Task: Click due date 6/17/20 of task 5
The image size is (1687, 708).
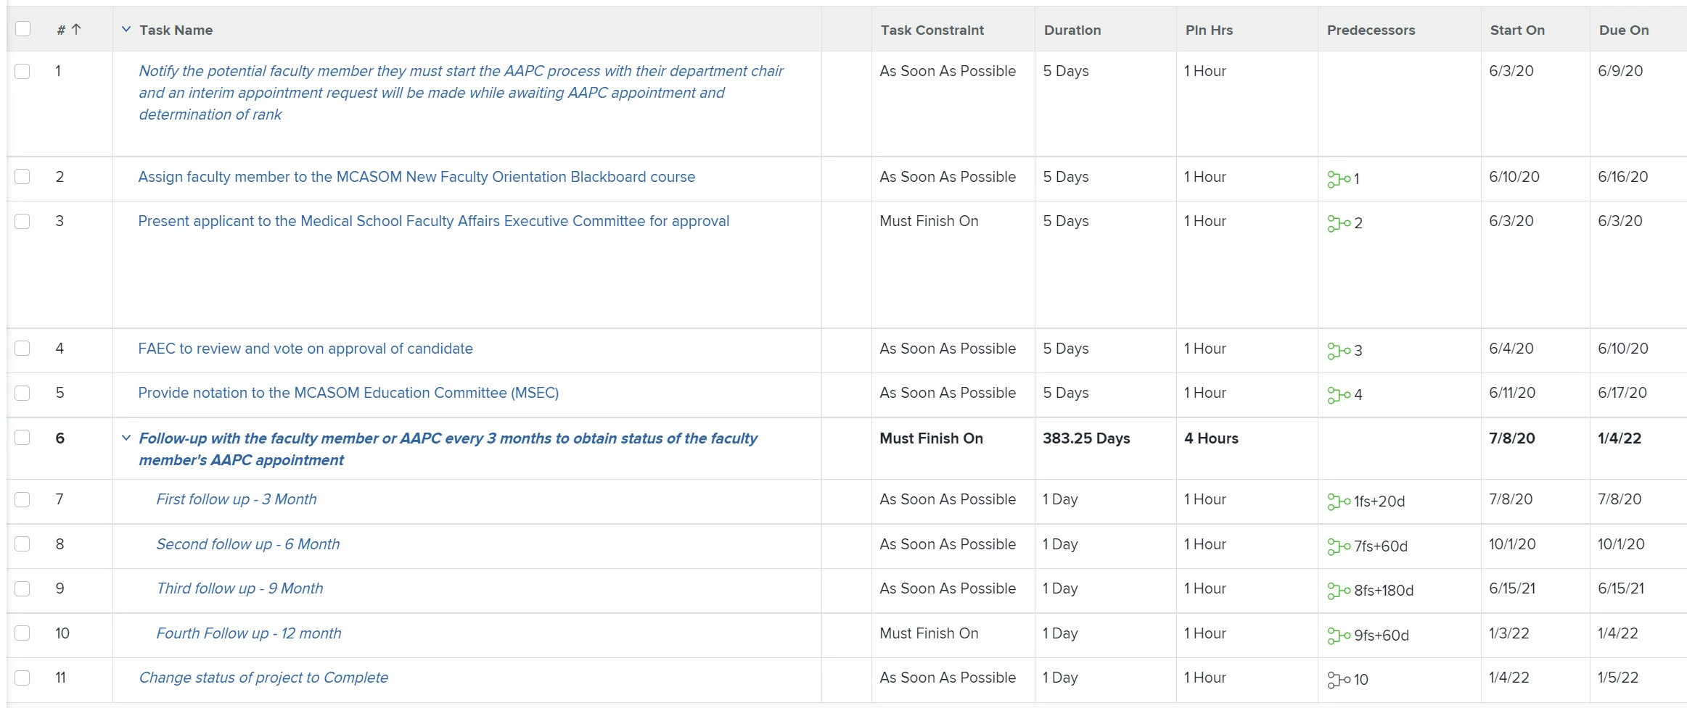Action: 1622,393
